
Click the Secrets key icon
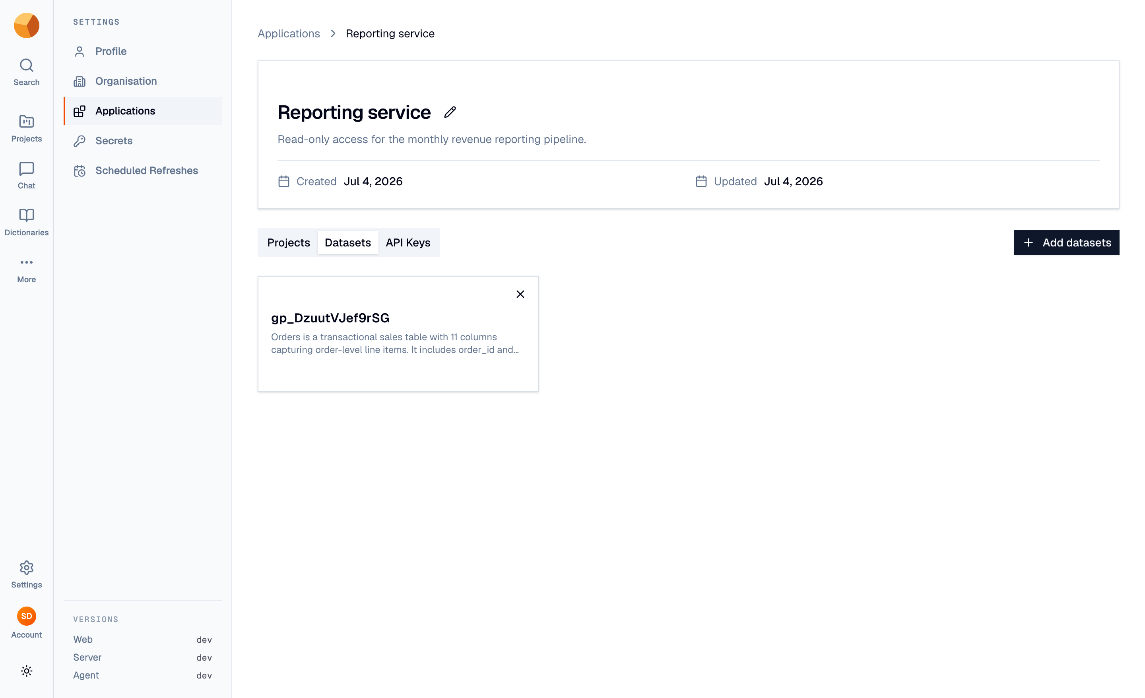(80, 140)
